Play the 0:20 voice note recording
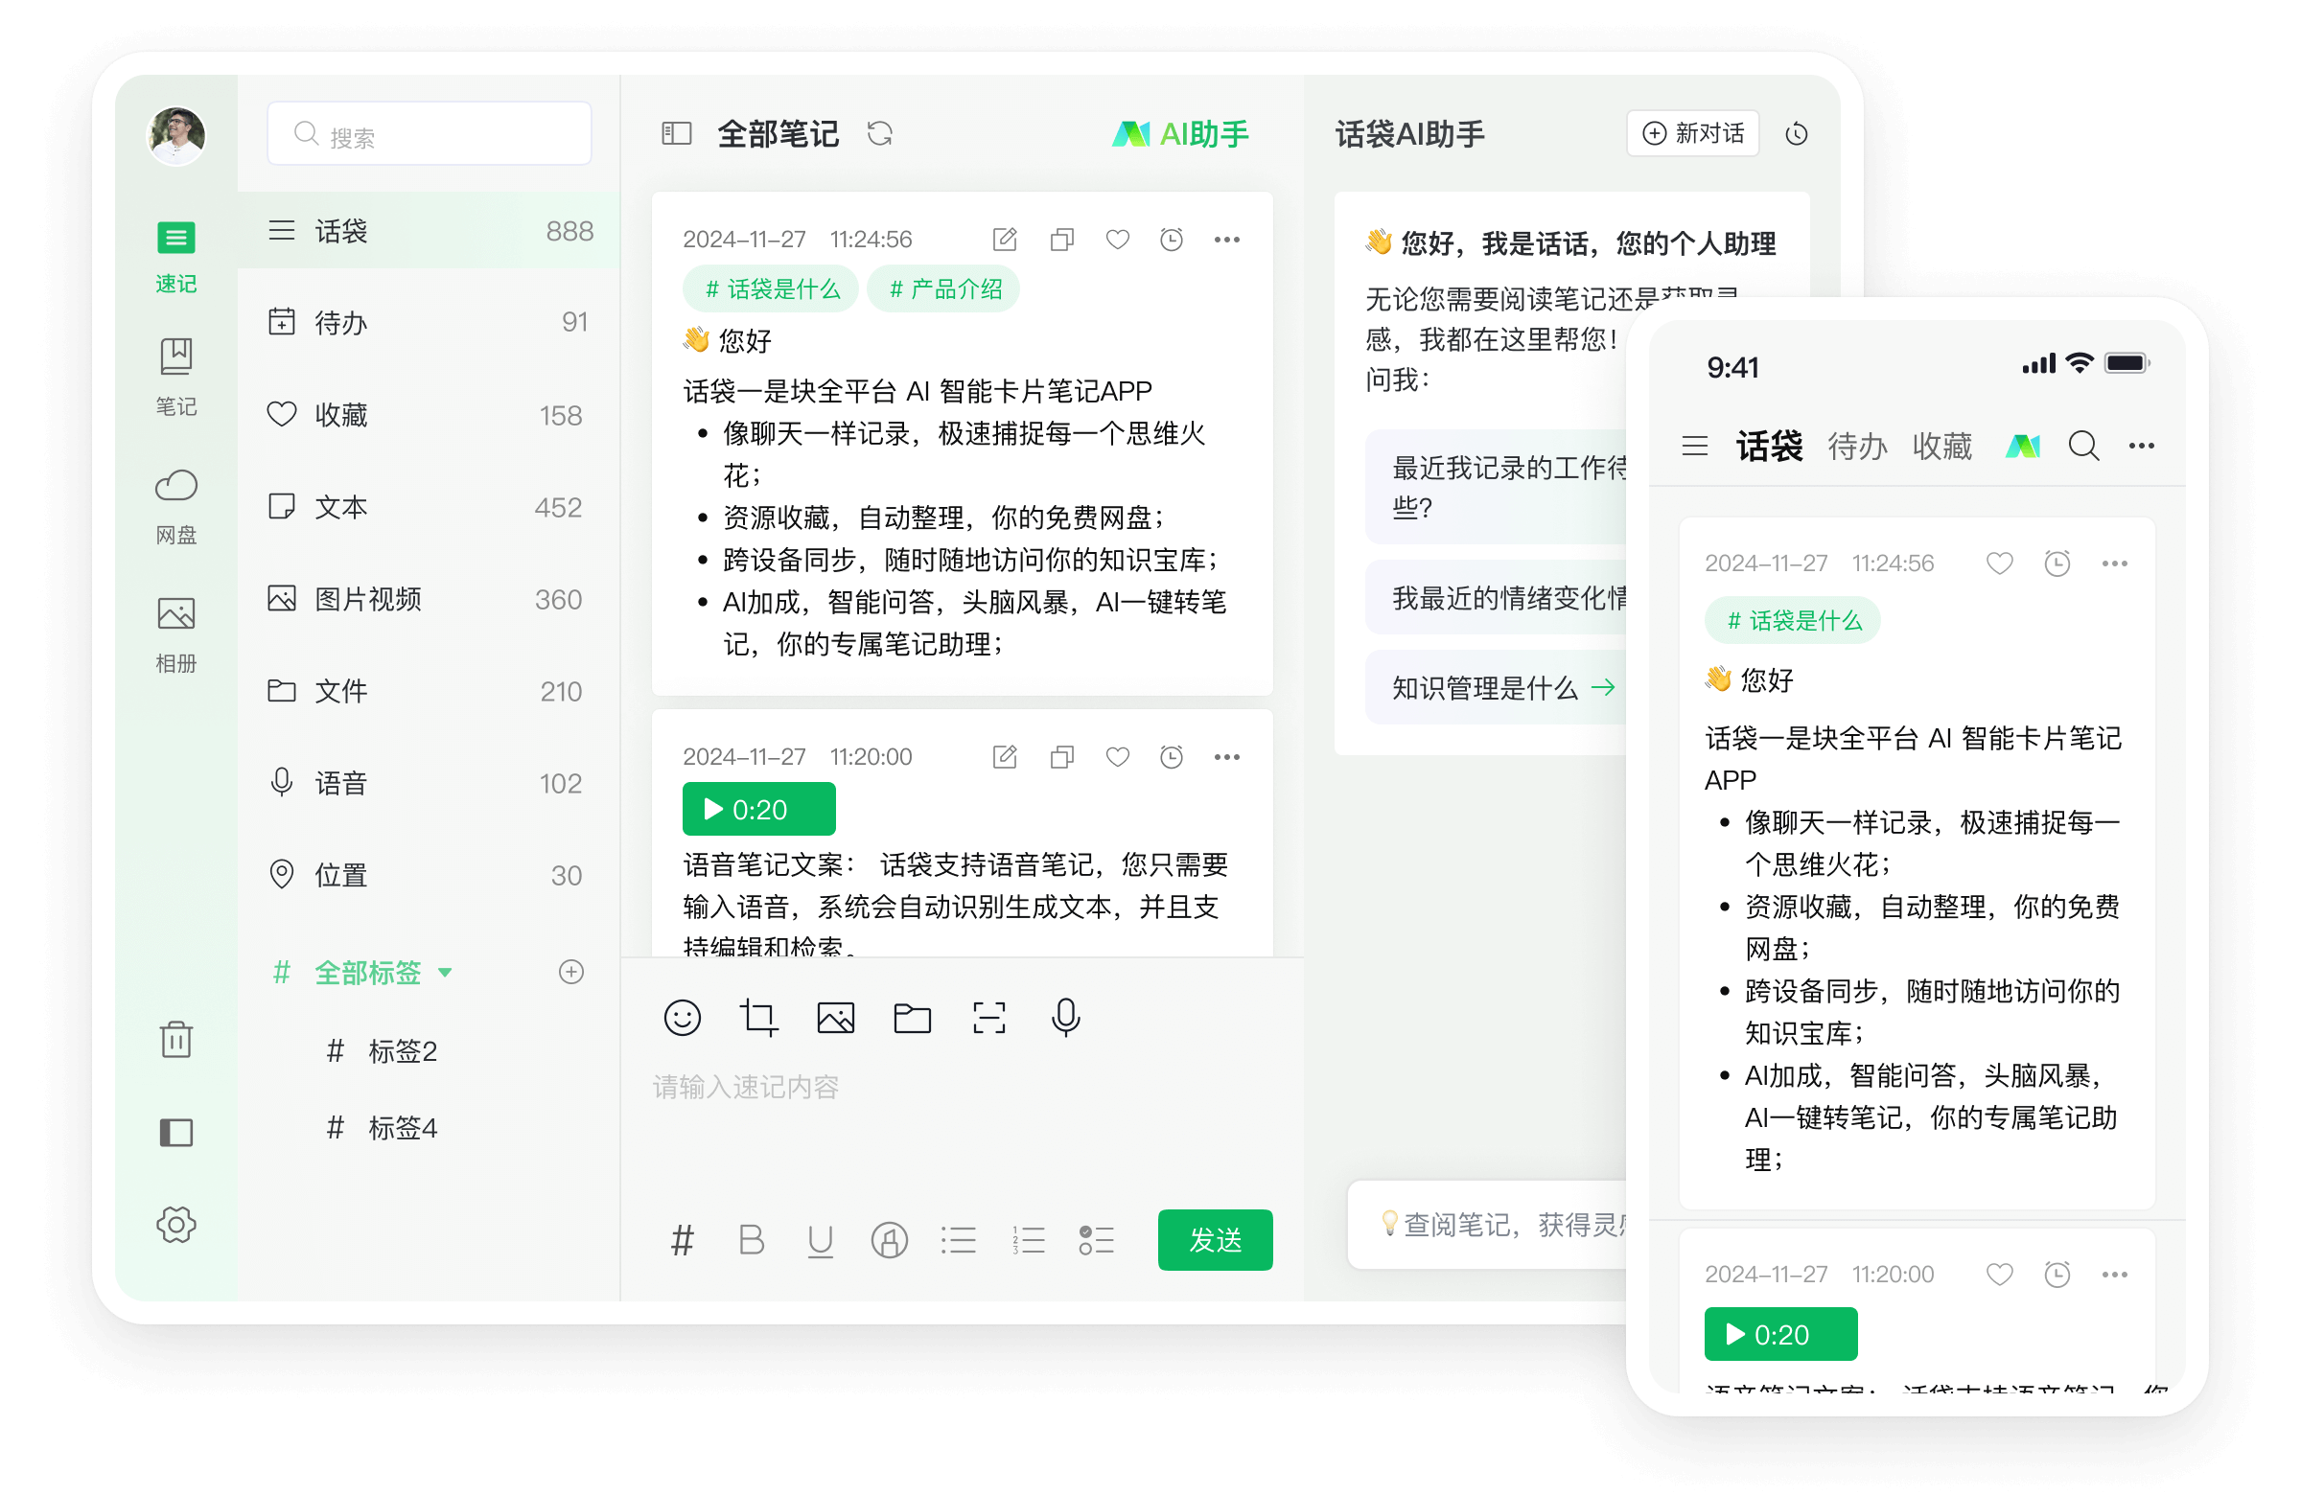This screenshot has width=2301, height=1495. 752,813
